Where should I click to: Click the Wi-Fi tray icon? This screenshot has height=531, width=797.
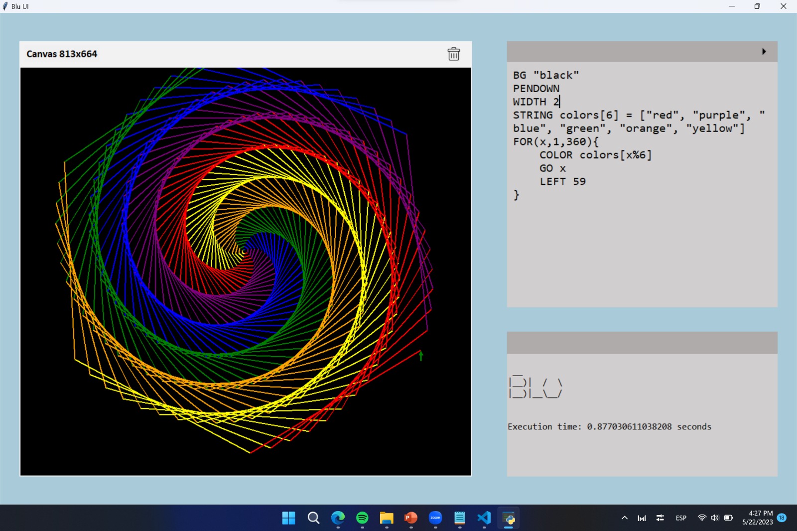tap(702, 518)
